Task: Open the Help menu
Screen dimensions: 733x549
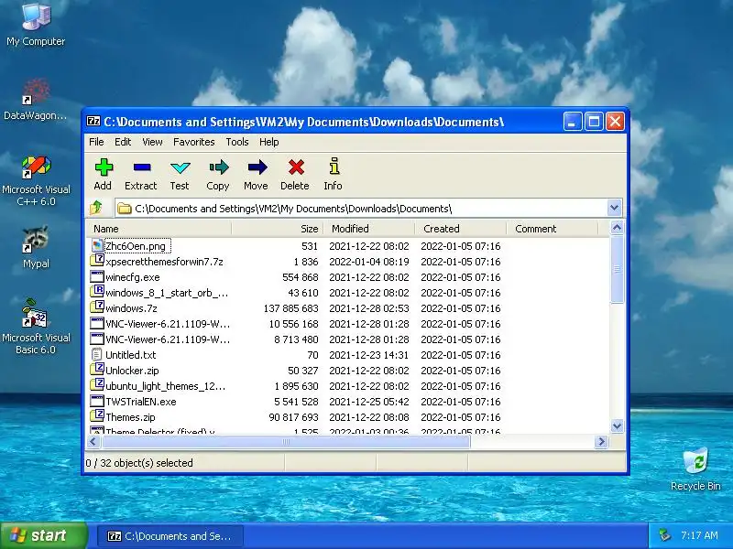Action: pyautogui.click(x=269, y=142)
